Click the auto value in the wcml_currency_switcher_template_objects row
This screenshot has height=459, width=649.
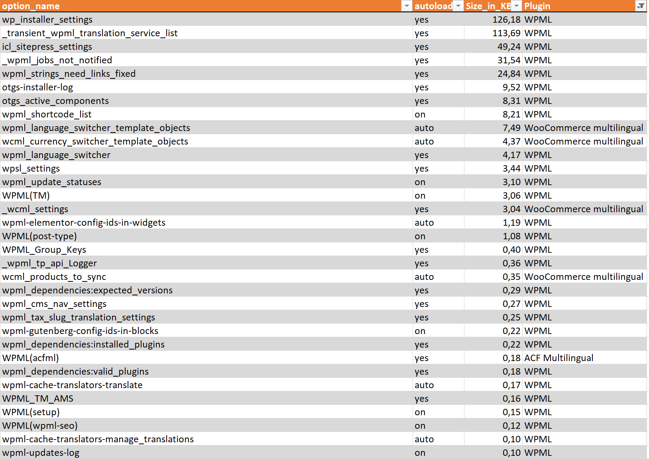coord(439,141)
